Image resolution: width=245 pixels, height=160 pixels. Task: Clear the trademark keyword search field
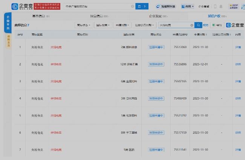[x=191, y=25]
